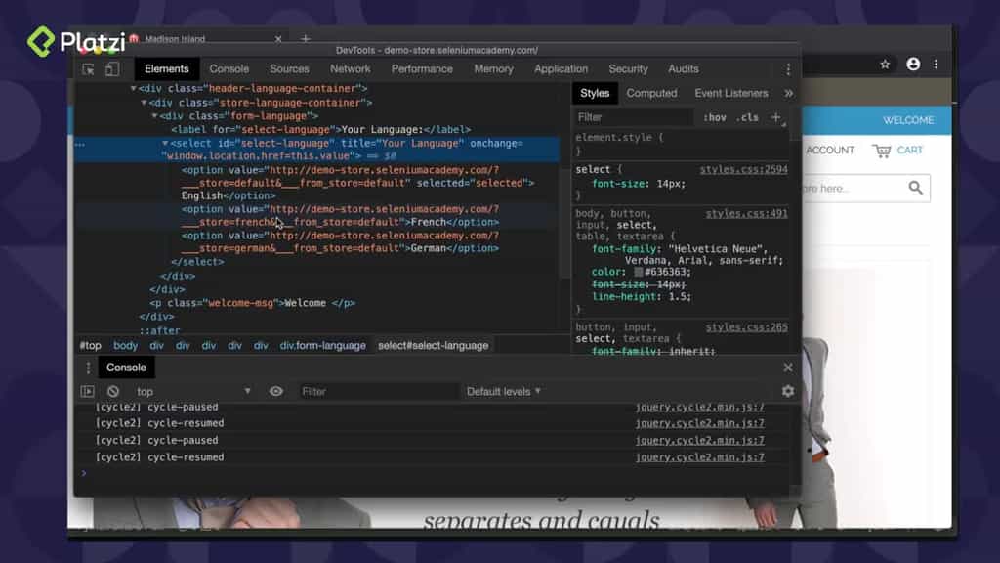The image size is (1000, 563).
Task: Add a new style rule with the plus icon
Action: 774,116
